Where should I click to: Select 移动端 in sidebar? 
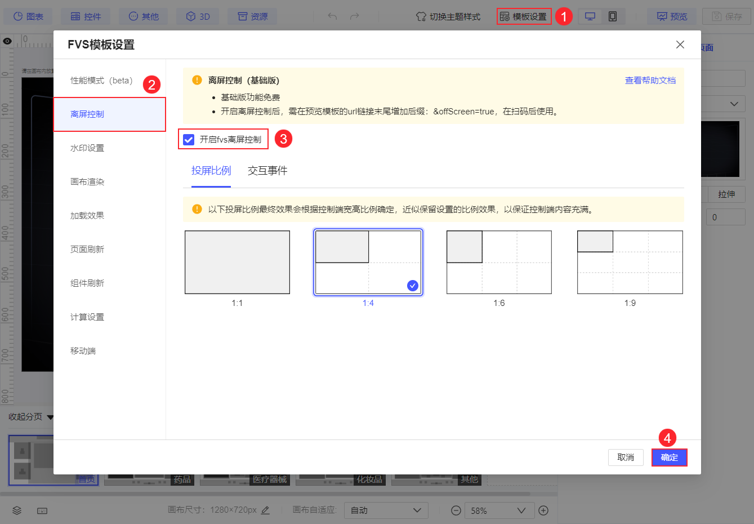109,351
